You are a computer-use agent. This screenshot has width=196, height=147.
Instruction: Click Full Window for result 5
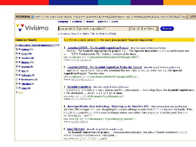107,129
